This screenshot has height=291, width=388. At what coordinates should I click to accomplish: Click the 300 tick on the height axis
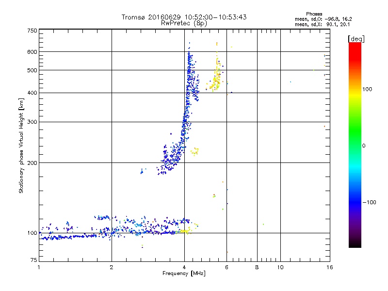(32, 122)
